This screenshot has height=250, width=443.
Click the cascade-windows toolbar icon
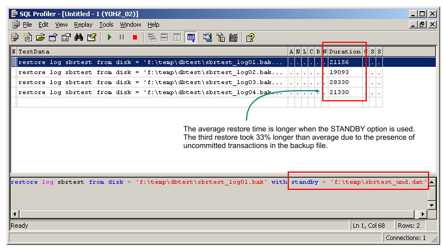click(x=152, y=37)
